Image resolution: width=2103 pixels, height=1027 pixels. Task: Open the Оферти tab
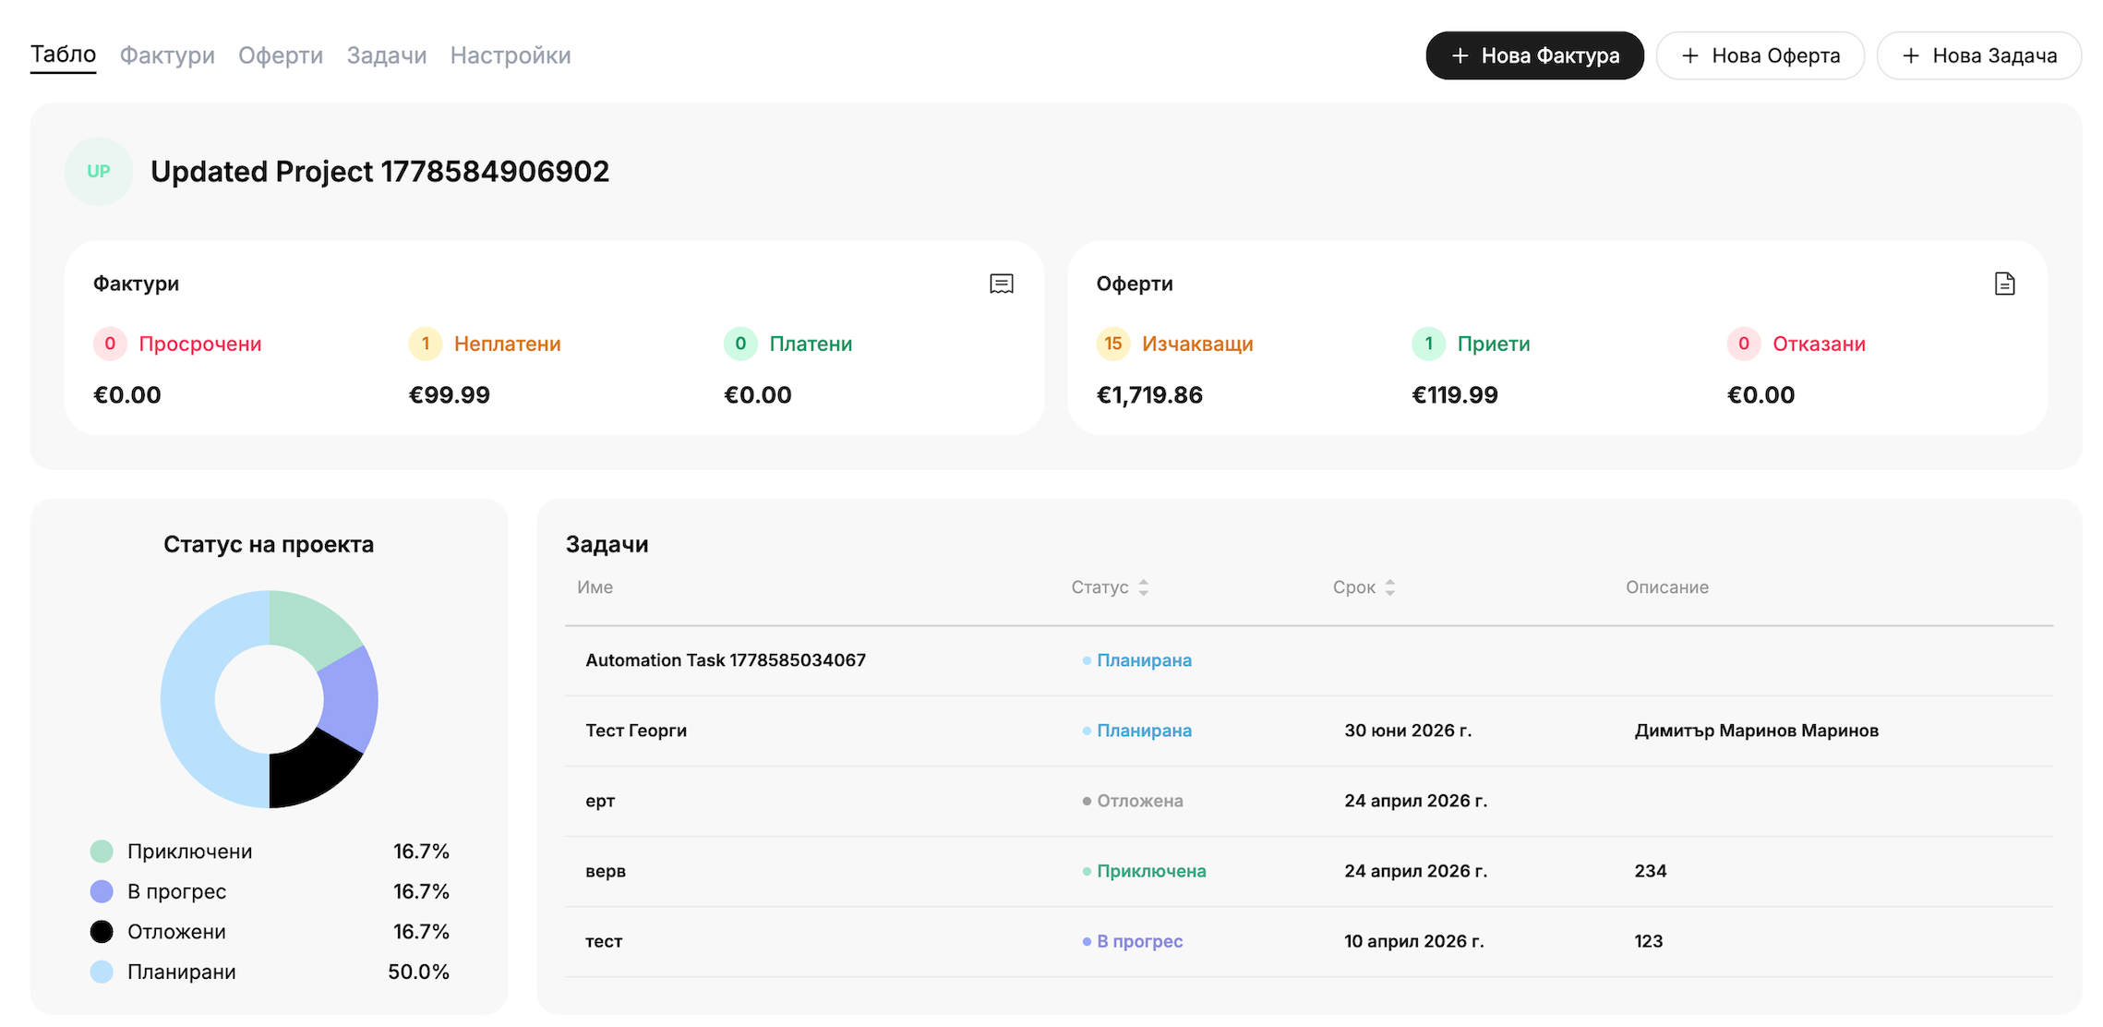click(x=281, y=55)
